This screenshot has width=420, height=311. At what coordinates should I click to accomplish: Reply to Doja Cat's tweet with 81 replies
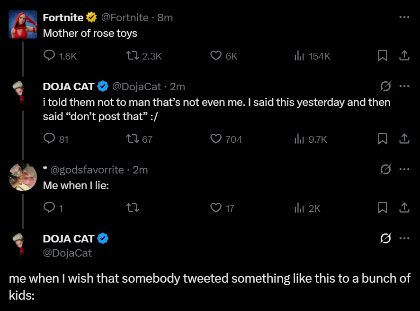coord(50,139)
